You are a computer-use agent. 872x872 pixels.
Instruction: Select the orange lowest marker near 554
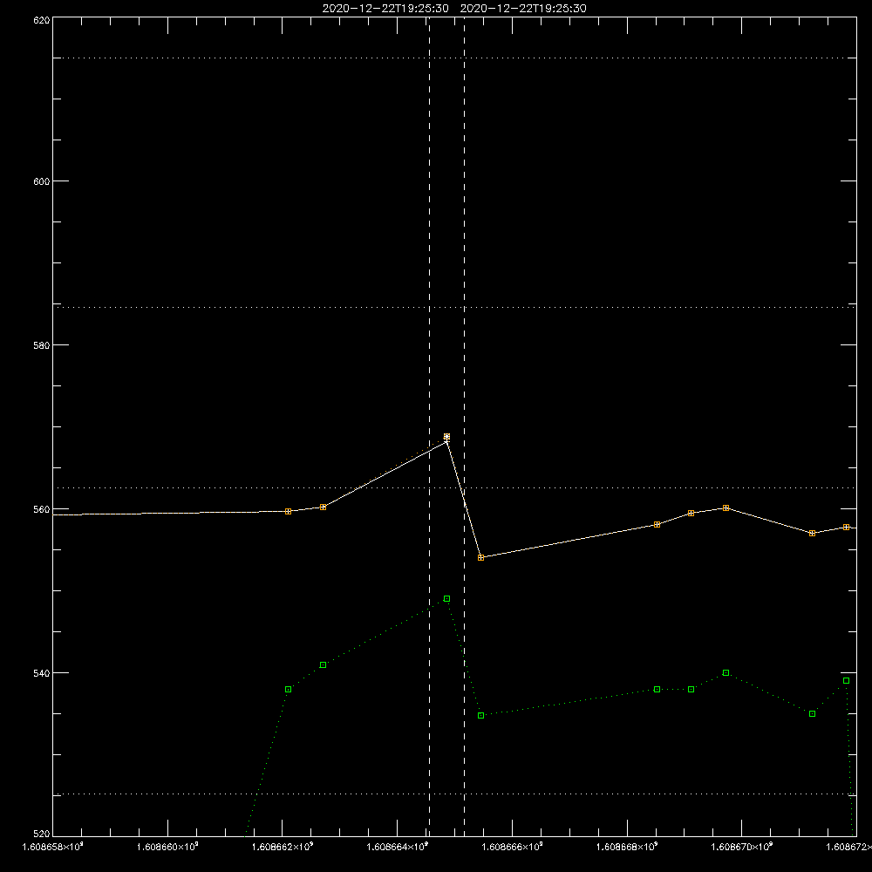pos(481,558)
